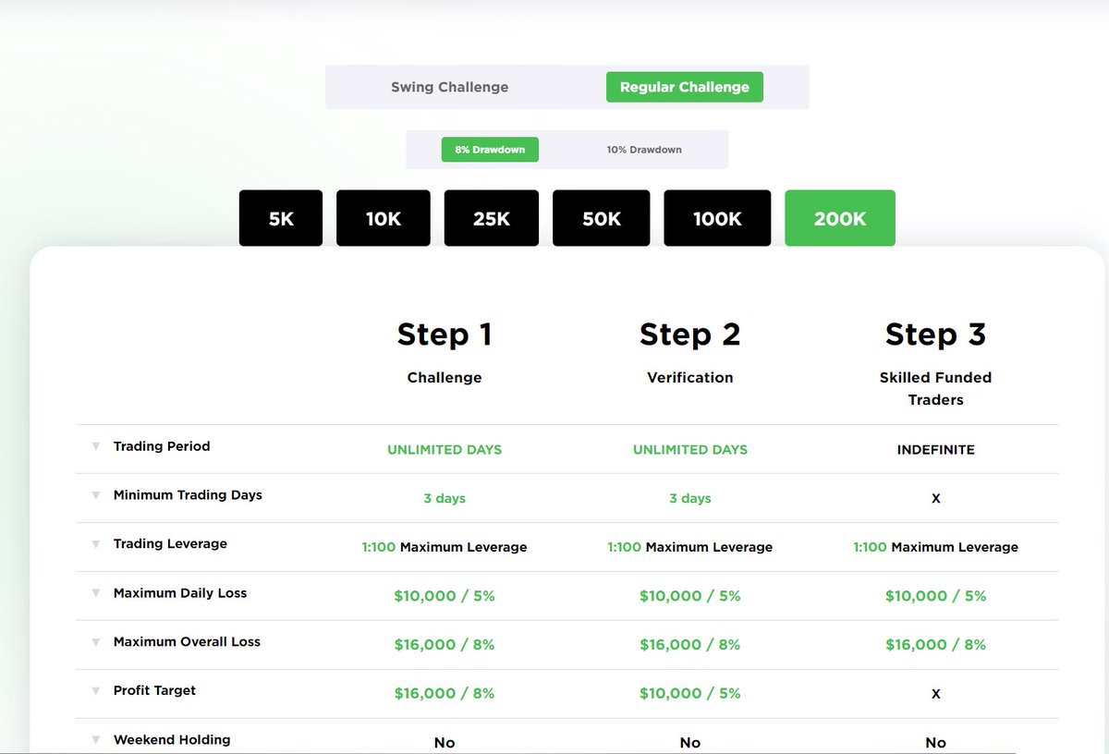Click Step 1 Weekend Holding No

pos(445,743)
